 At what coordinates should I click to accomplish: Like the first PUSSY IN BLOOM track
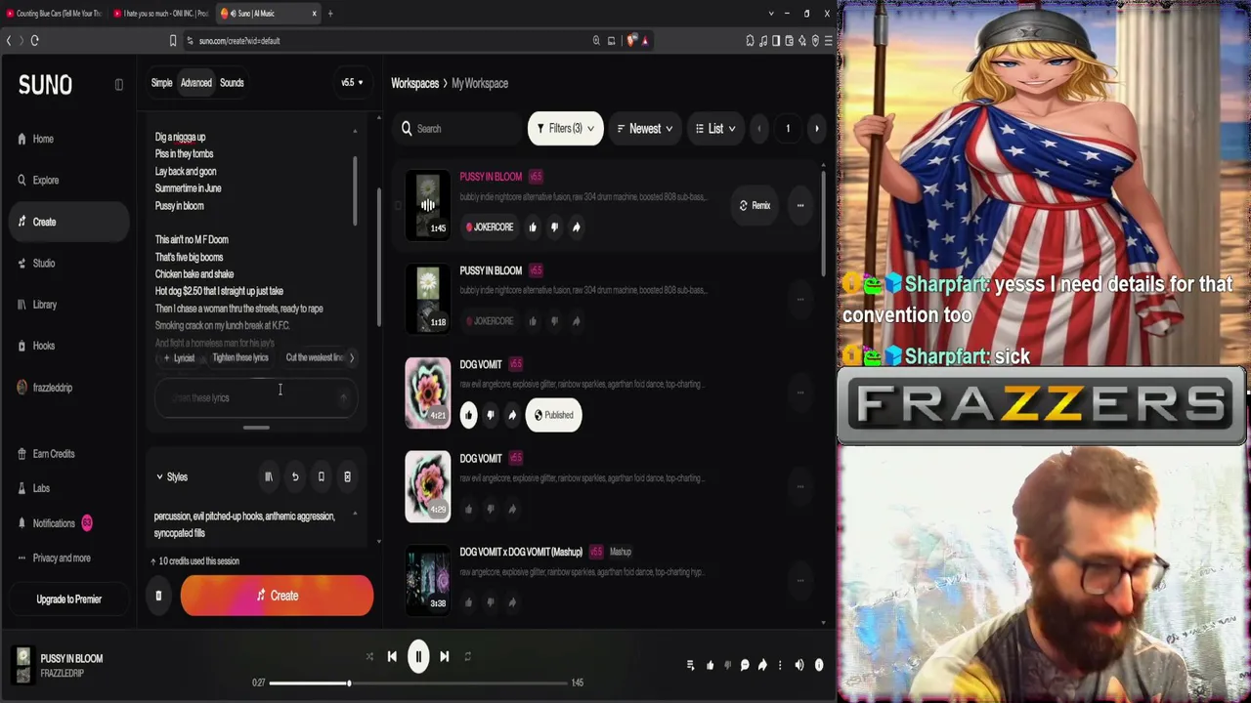[533, 227]
